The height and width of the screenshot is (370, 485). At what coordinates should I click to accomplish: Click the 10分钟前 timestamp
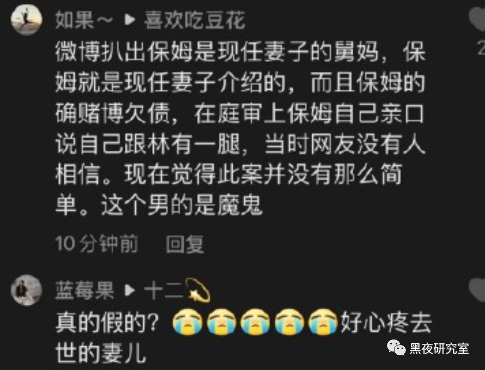pyautogui.click(x=96, y=244)
